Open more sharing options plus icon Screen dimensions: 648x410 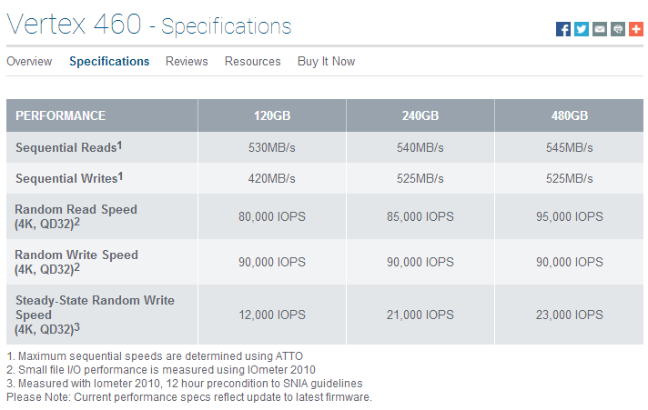[635, 29]
